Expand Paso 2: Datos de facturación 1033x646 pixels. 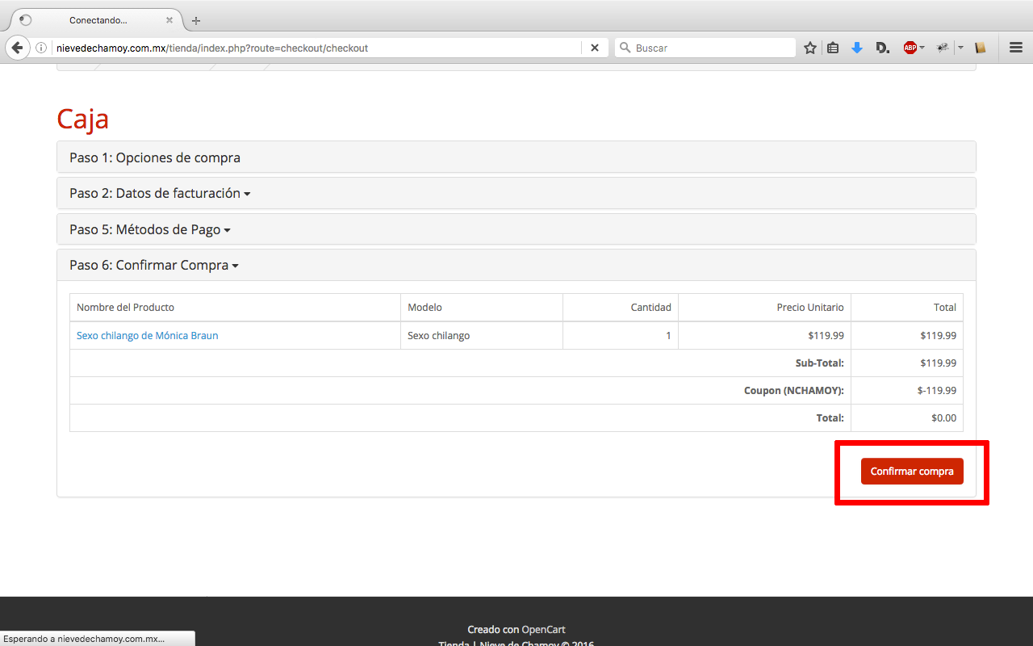(516, 193)
